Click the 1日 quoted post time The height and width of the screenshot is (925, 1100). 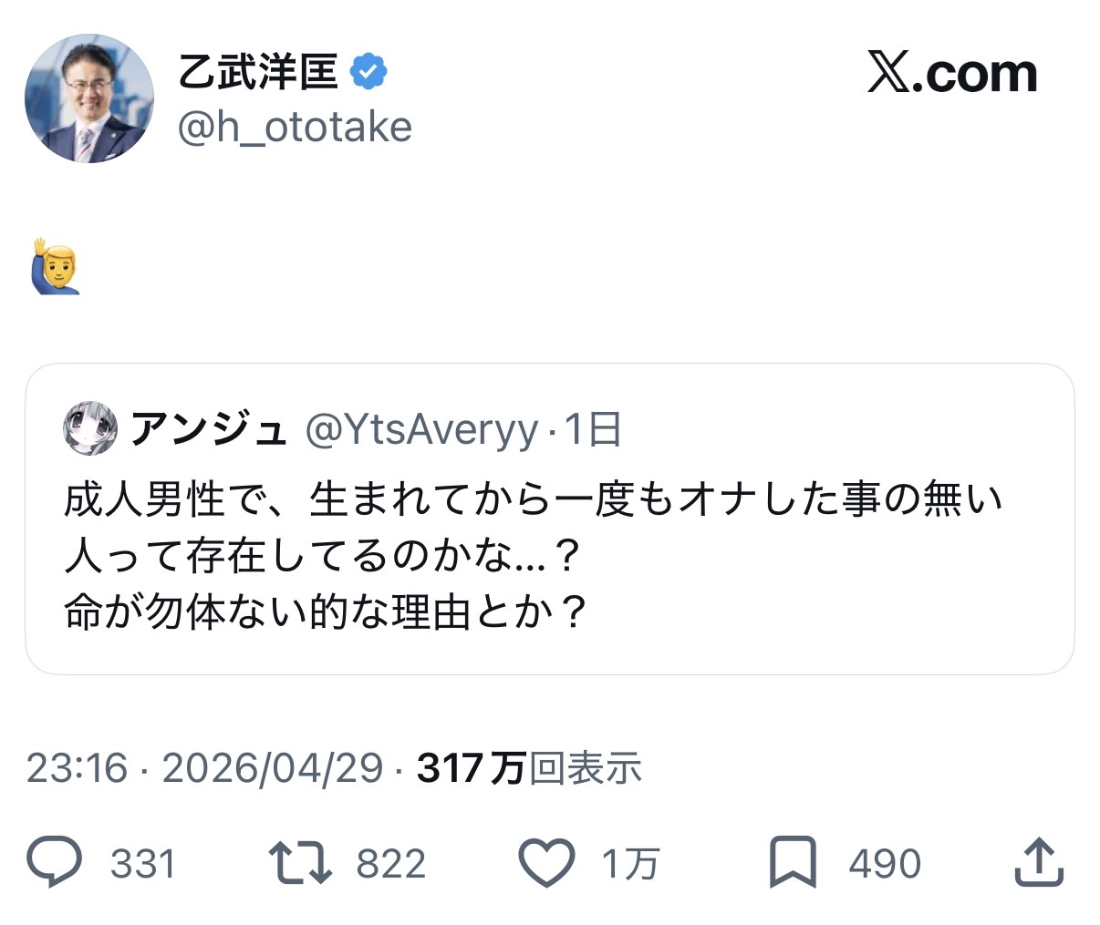[x=594, y=429]
